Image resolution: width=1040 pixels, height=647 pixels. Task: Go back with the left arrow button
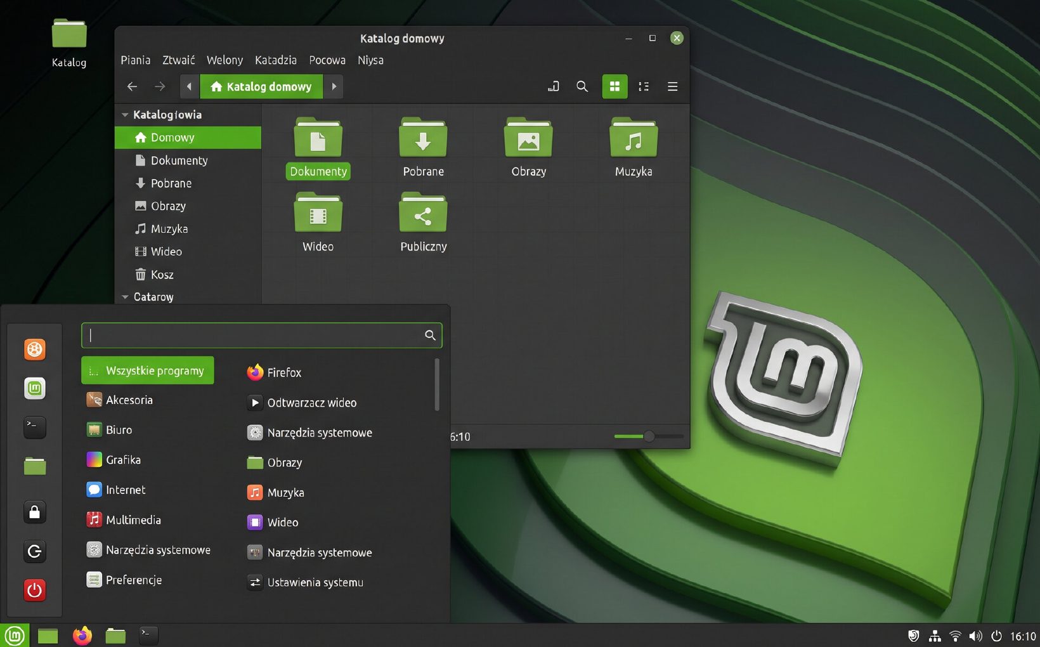pyautogui.click(x=132, y=86)
